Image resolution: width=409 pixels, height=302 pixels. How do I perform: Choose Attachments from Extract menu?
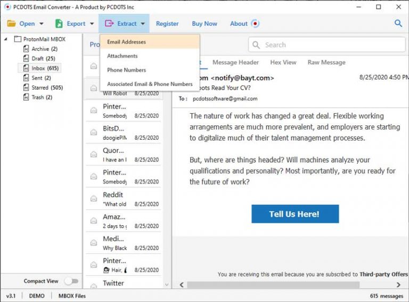150,56
